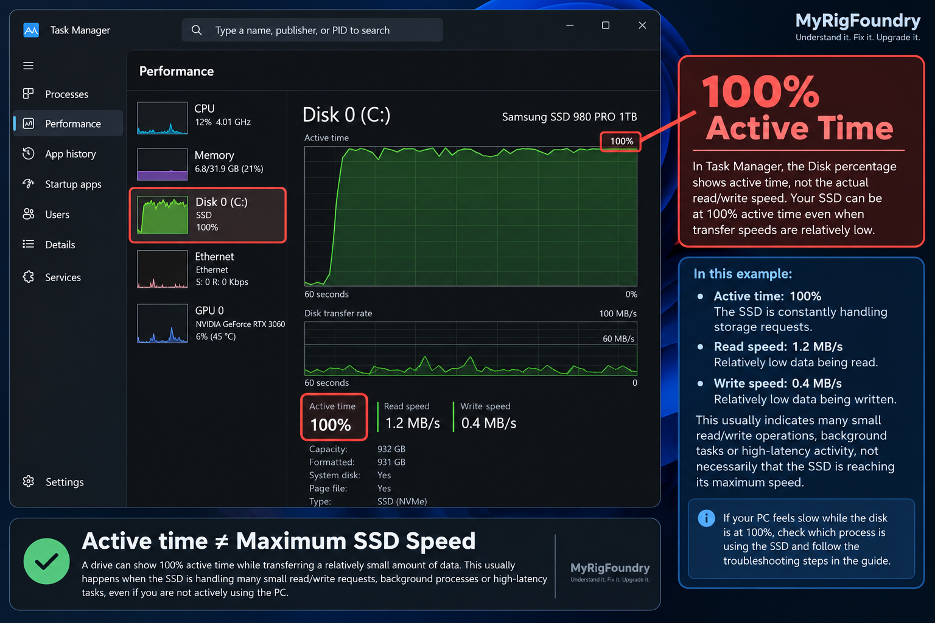The width and height of the screenshot is (935, 623).
Task: Click the Formatted 931 GB value
Action: coord(391,462)
